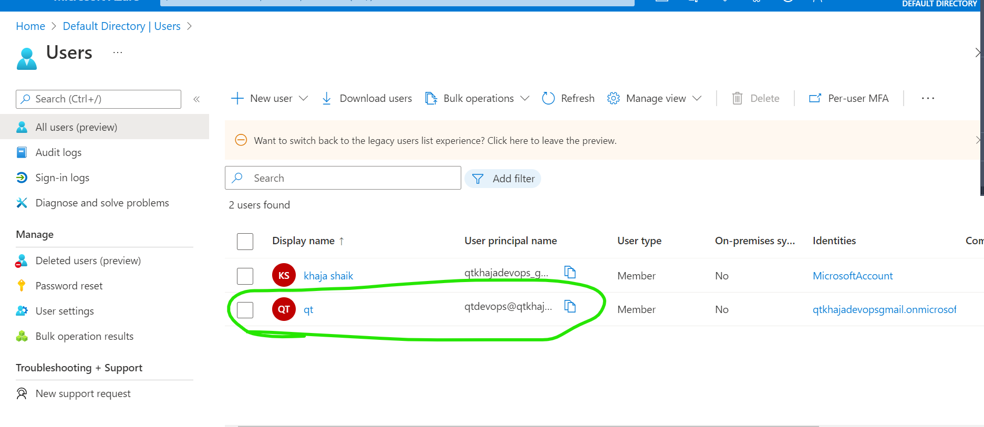
Task: Open the ellipsis next to Users title
Action: coord(118,53)
